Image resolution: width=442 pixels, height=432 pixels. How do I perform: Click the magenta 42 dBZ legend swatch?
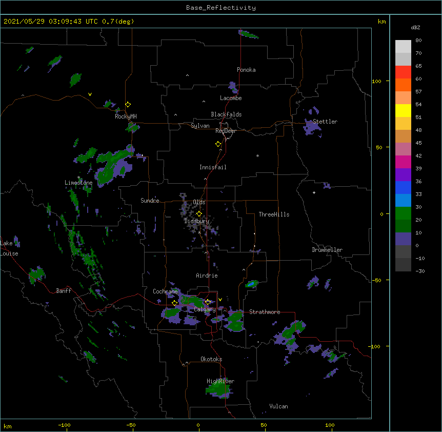point(403,162)
